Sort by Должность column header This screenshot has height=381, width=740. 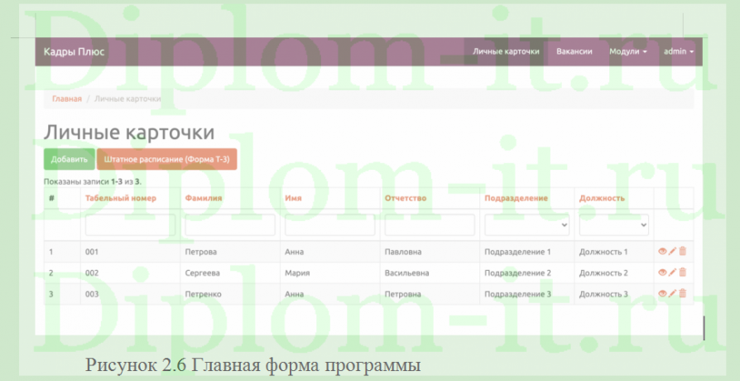click(603, 198)
